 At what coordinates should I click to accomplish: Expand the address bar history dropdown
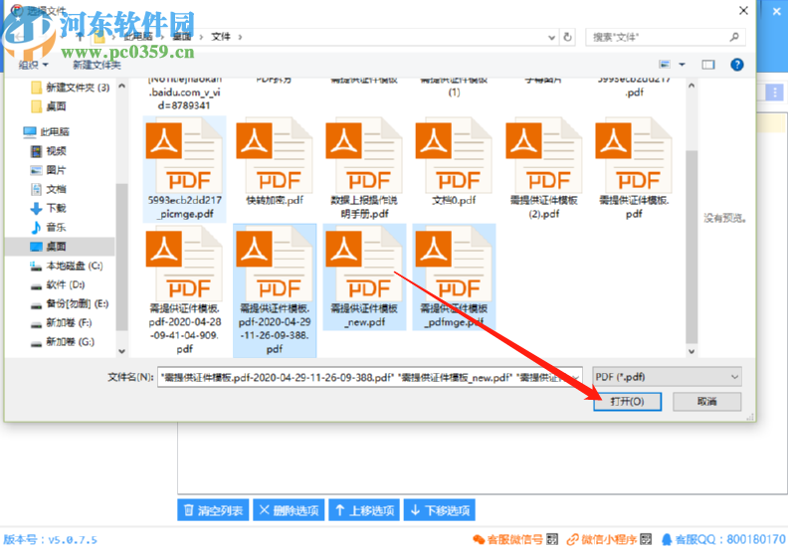coord(551,37)
